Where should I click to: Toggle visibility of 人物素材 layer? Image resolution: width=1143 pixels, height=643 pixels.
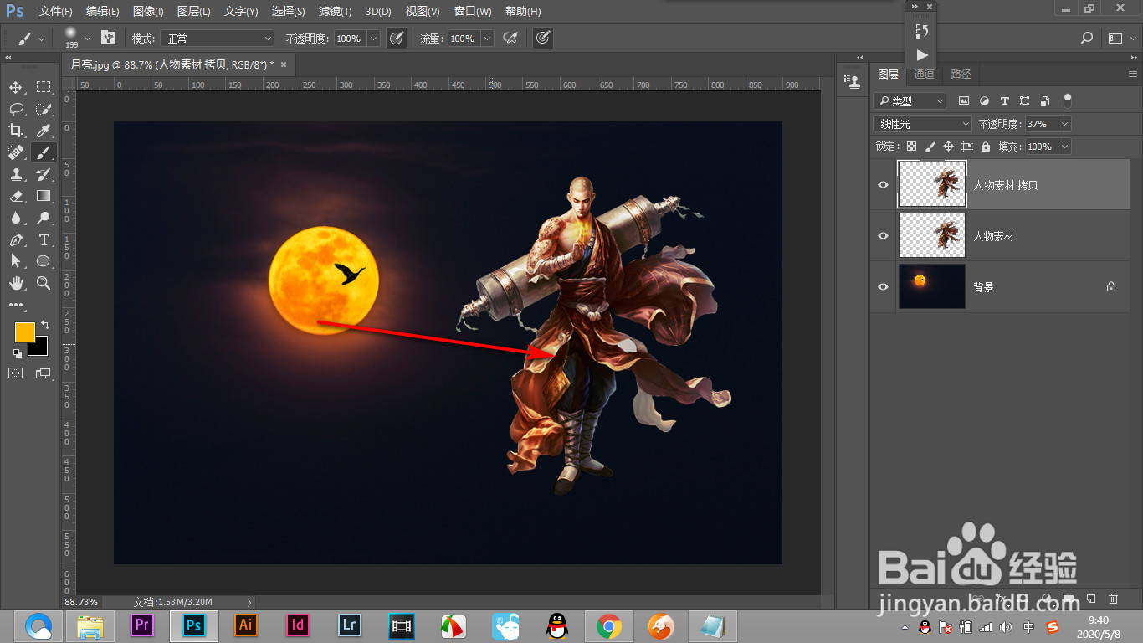point(883,236)
